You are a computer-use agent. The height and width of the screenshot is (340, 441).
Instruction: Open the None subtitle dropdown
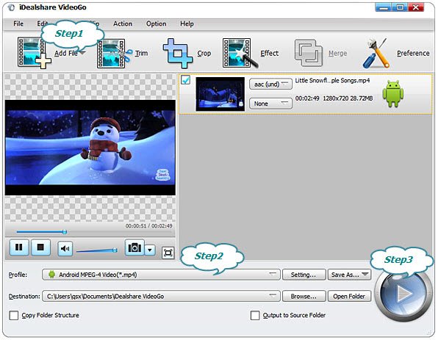tap(270, 104)
